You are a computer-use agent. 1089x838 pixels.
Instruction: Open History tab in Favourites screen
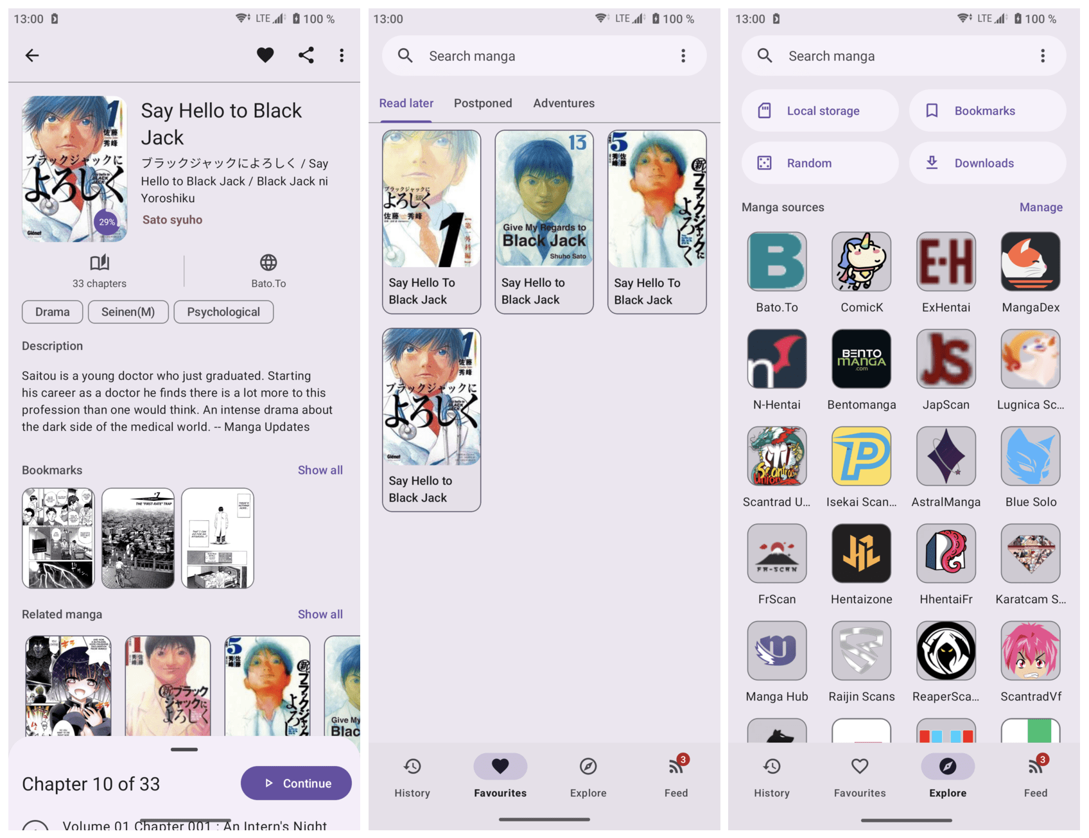(x=412, y=776)
